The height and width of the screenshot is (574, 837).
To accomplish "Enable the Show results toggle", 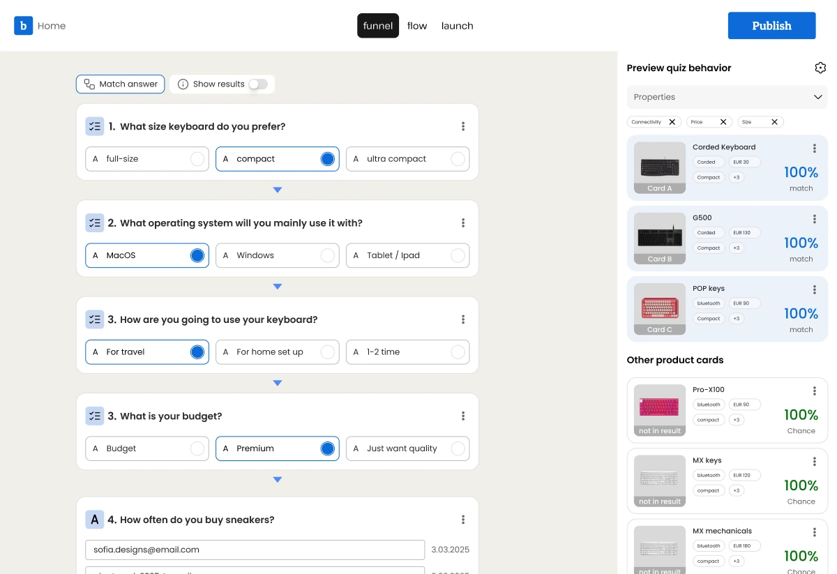I will tap(258, 84).
